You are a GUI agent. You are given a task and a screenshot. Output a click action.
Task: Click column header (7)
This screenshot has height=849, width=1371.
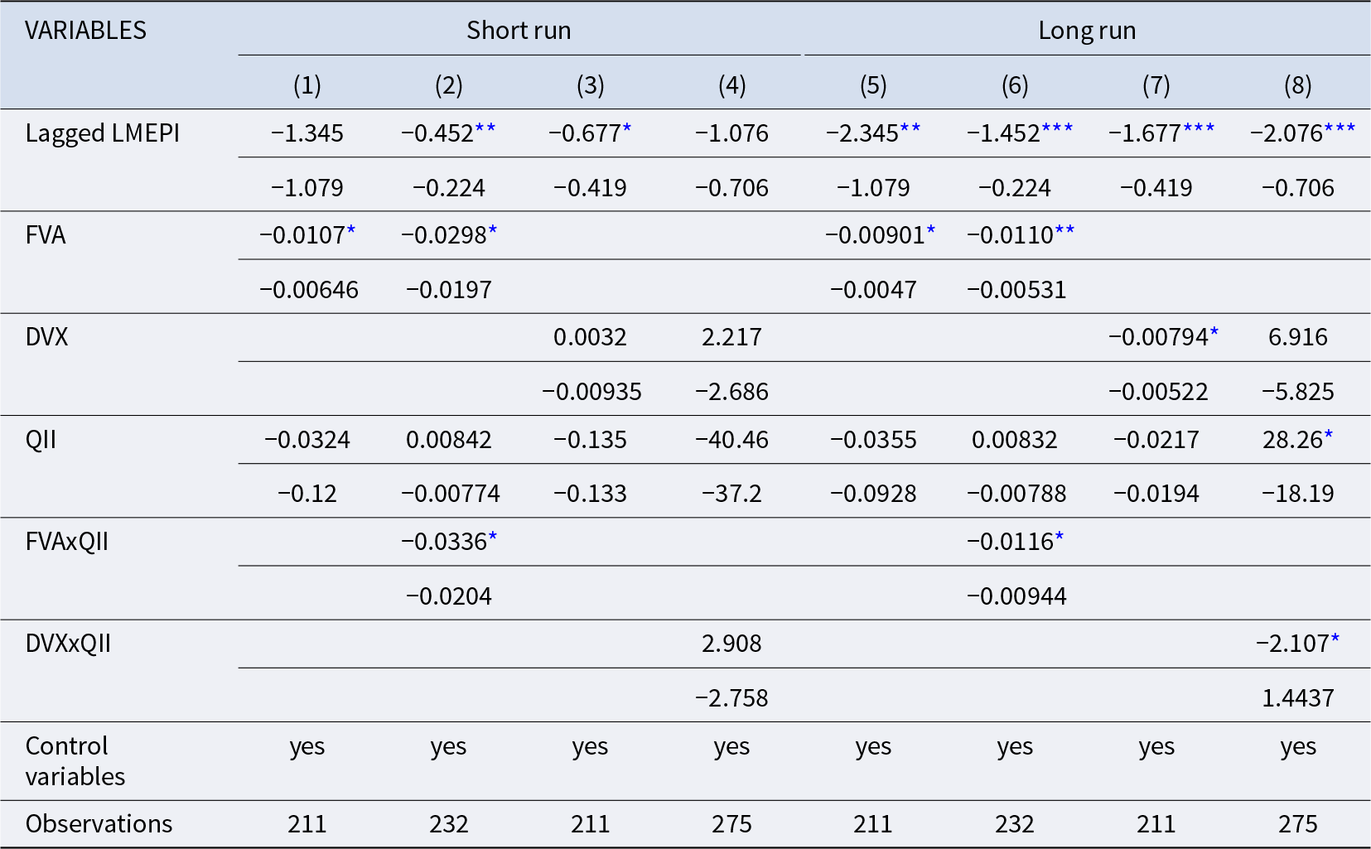tap(1156, 85)
